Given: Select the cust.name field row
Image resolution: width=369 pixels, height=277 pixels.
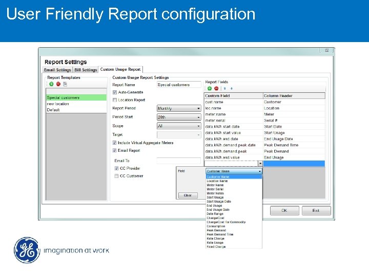Looking at the screenshot, I should [x=264, y=102].
